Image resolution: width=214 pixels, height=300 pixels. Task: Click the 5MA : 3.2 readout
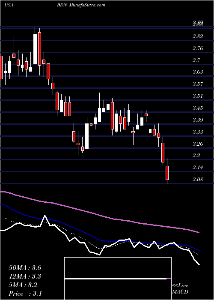click(x=23, y=285)
